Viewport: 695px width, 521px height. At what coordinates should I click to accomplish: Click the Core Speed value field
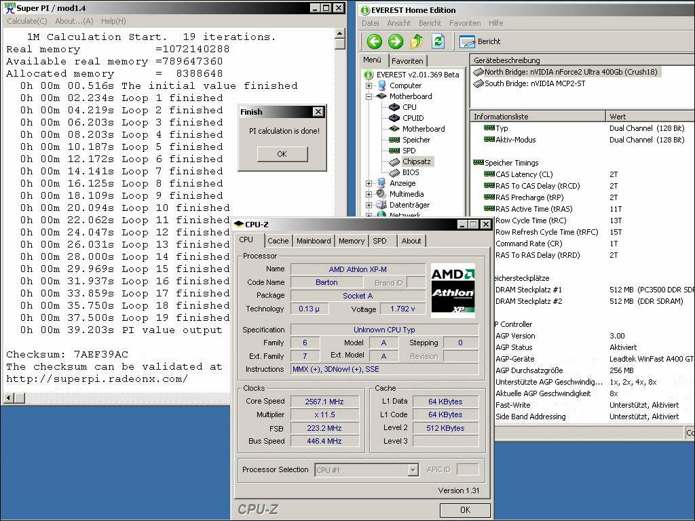point(324,402)
